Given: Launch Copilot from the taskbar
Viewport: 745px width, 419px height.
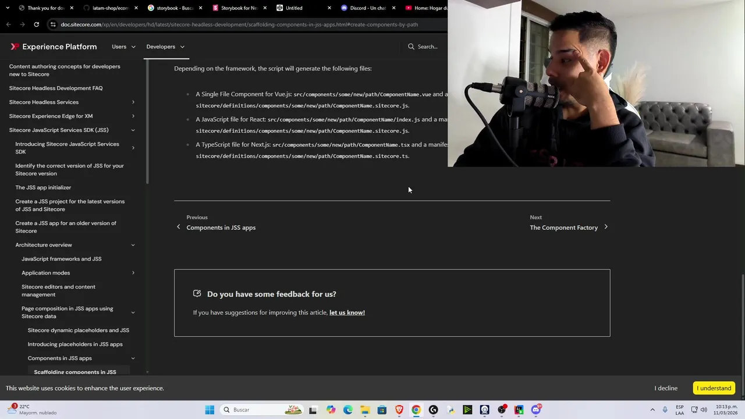Looking at the screenshot, I should [x=331, y=410].
